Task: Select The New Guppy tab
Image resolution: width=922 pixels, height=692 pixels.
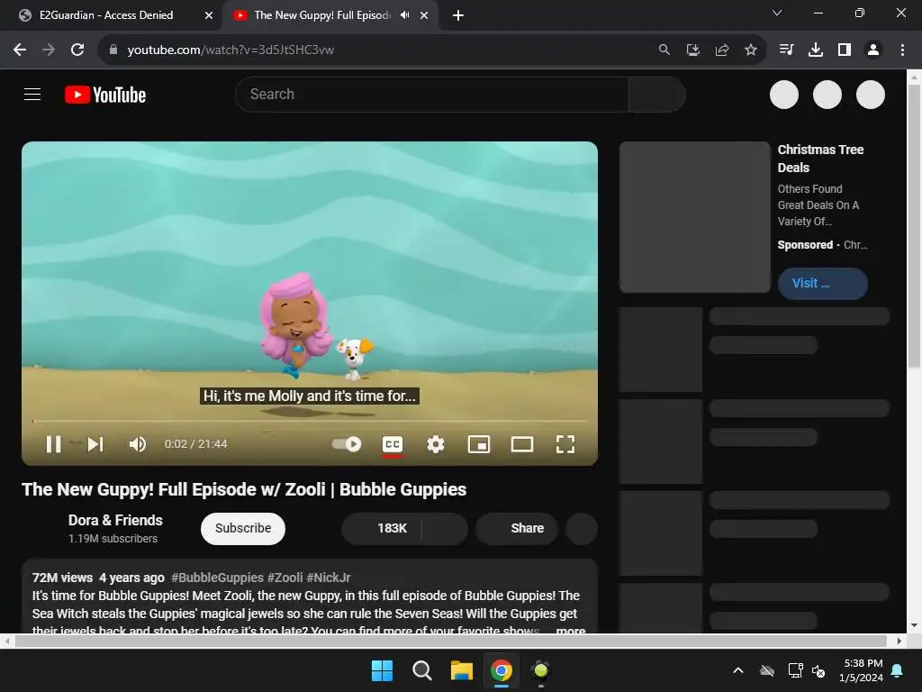Action: [x=321, y=15]
